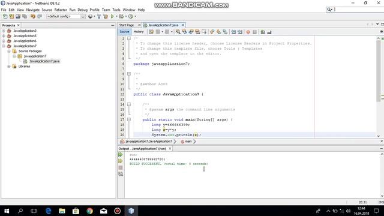Click the IDE search input field
The width and height of the screenshot is (384, 216).
359,10
